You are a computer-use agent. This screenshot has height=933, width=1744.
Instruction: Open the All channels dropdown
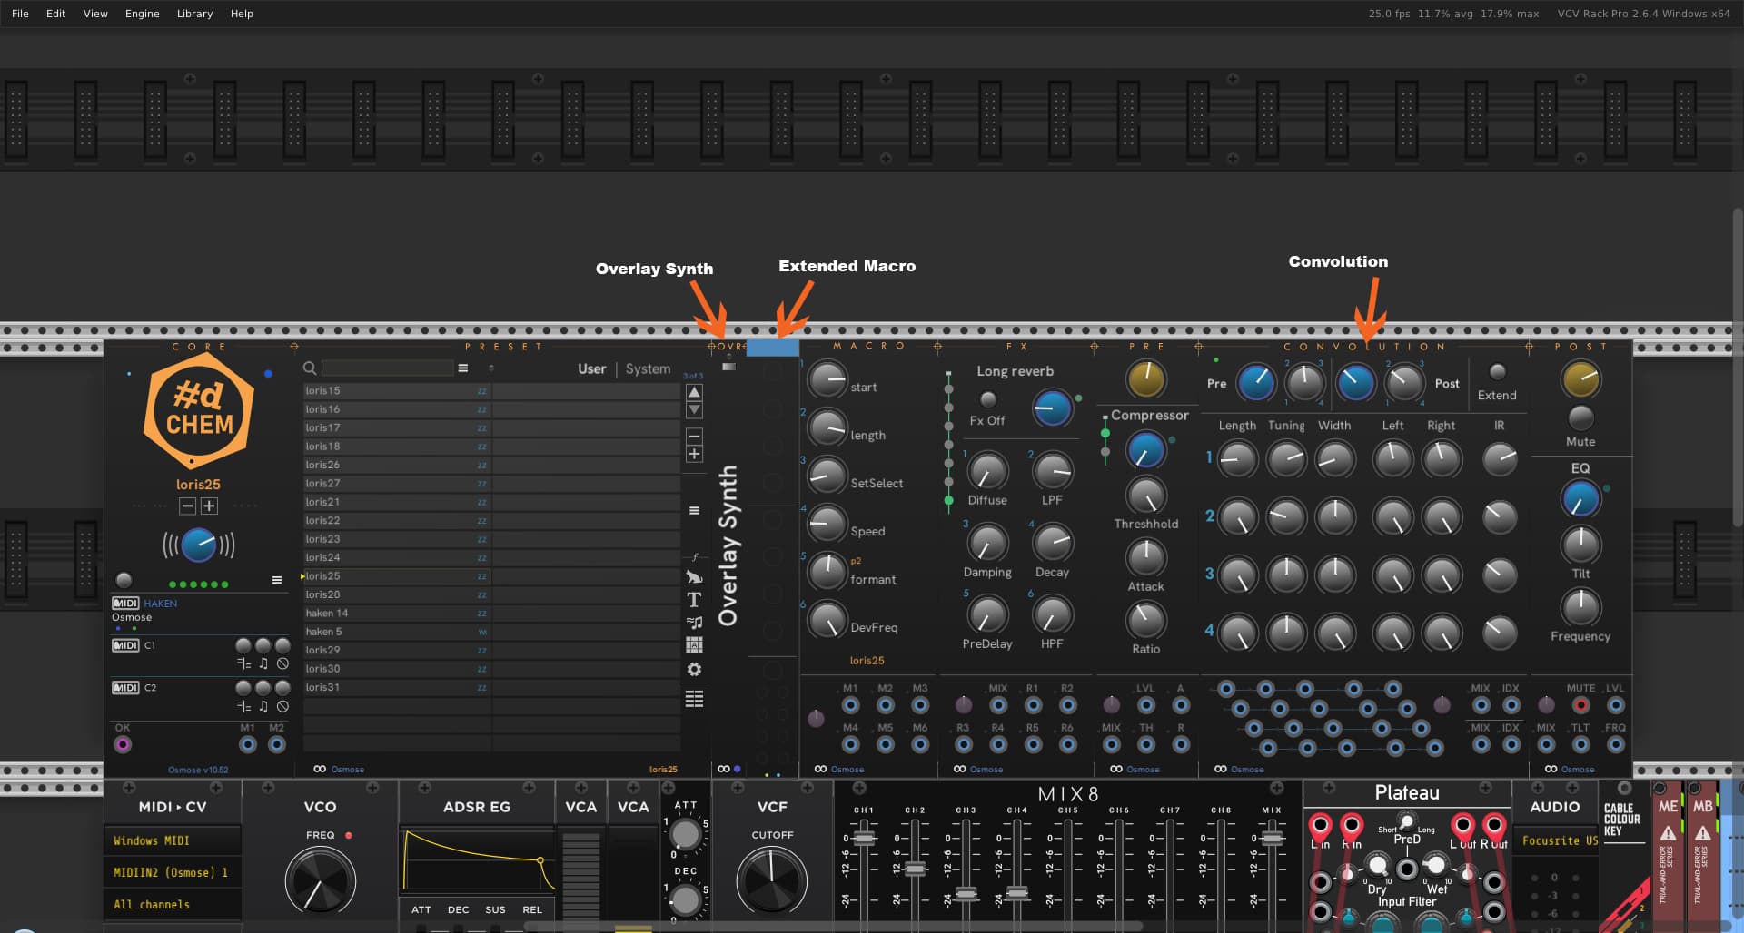(x=173, y=905)
